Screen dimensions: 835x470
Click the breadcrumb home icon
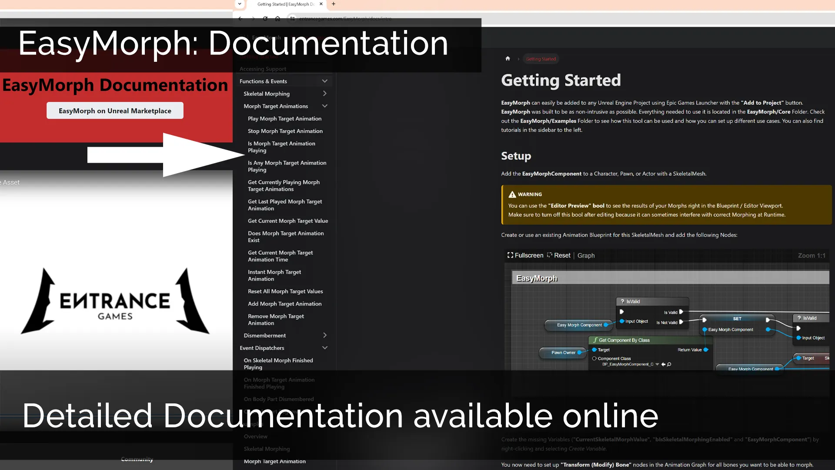point(508,59)
